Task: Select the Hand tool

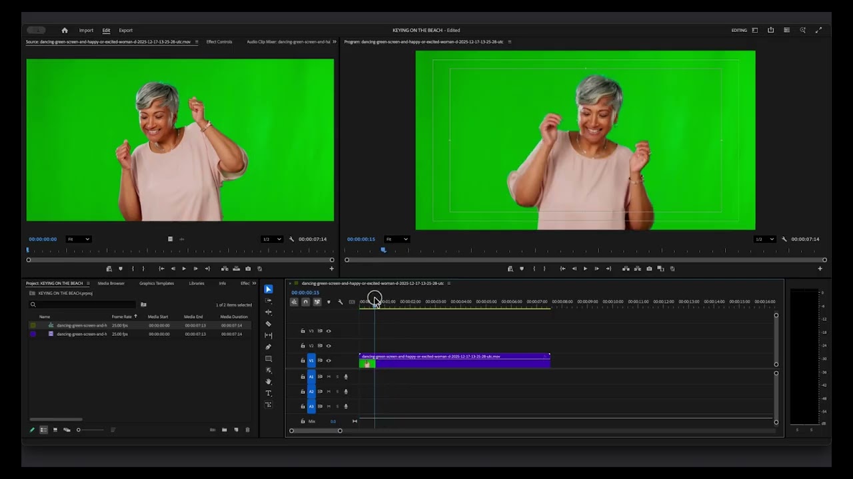Action: click(x=269, y=382)
